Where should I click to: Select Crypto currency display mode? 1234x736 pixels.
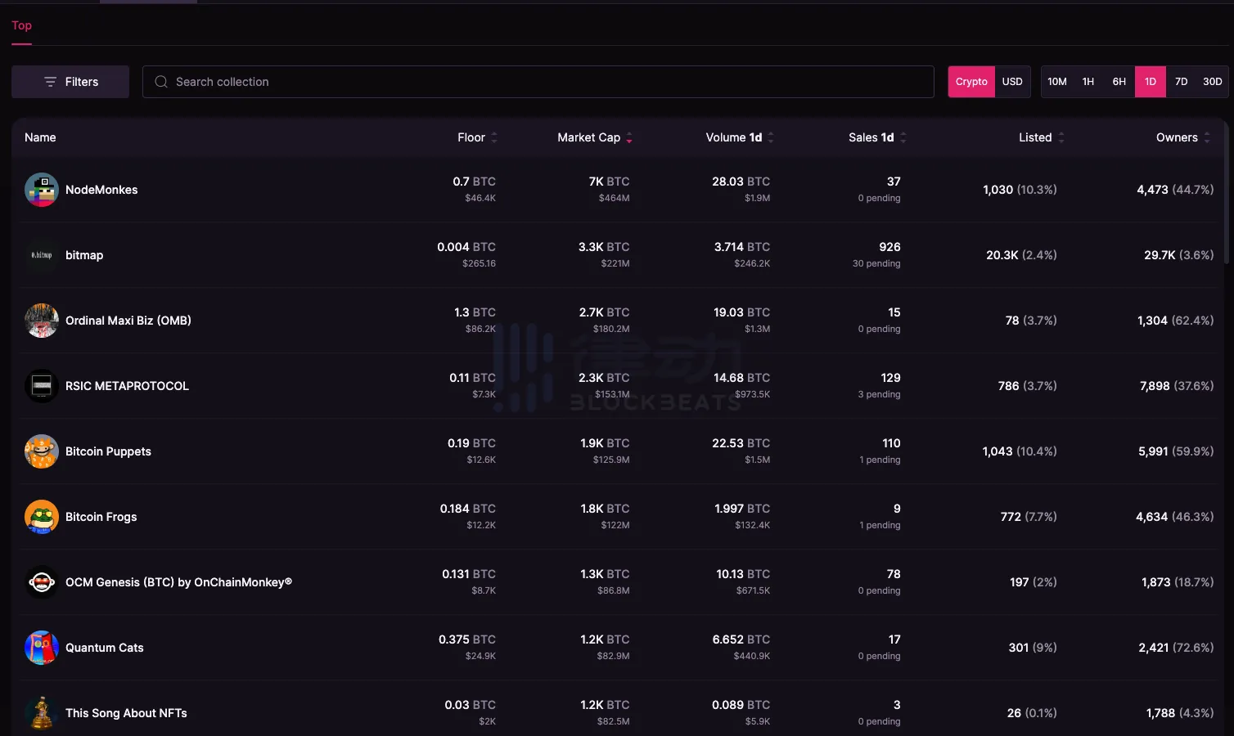tap(971, 82)
